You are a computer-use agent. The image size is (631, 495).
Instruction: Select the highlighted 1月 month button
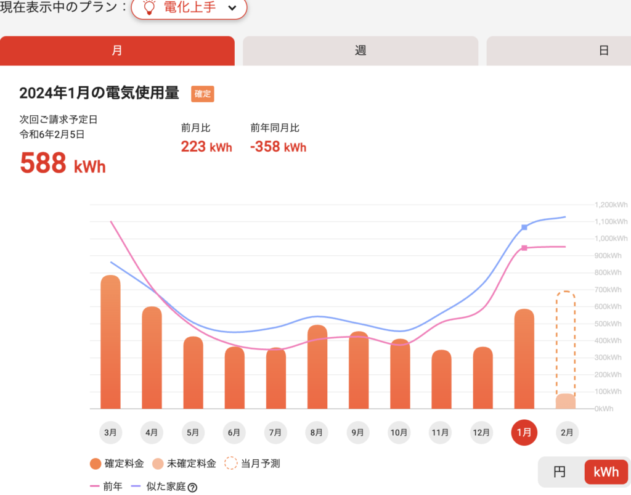[524, 433]
